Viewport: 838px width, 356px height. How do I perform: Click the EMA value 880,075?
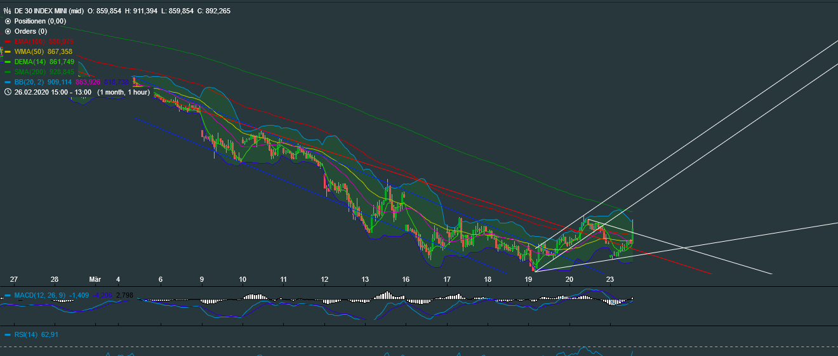click(x=61, y=41)
